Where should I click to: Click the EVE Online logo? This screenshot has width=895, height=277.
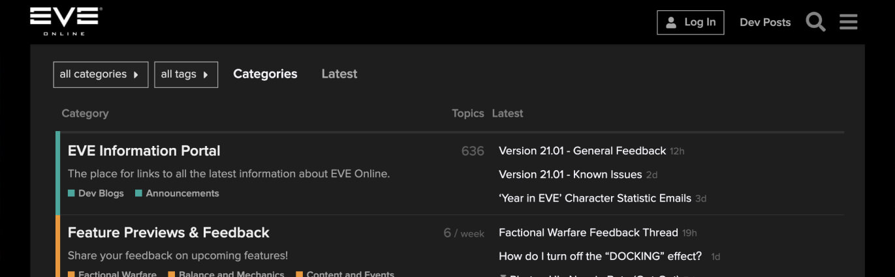tap(66, 21)
